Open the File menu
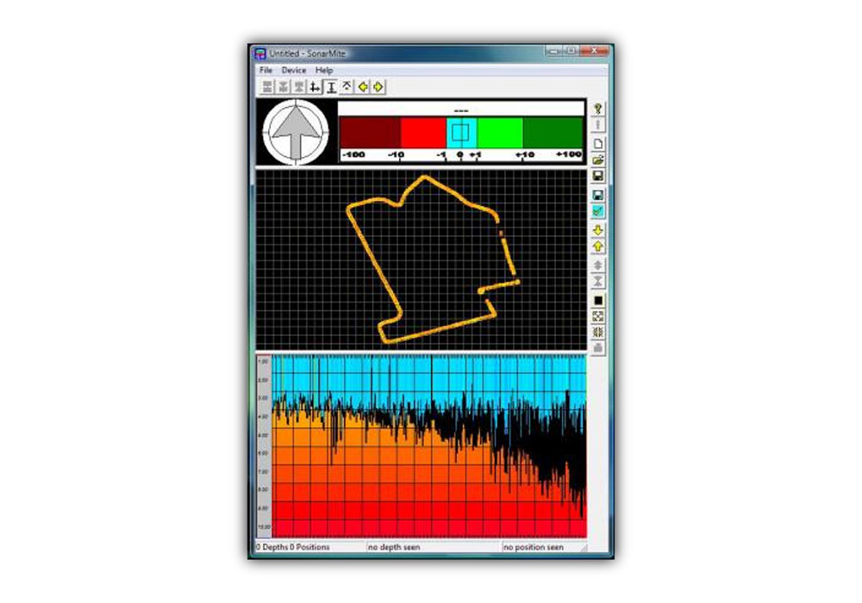This screenshot has height=603, width=862. click(x=265, y=70)
